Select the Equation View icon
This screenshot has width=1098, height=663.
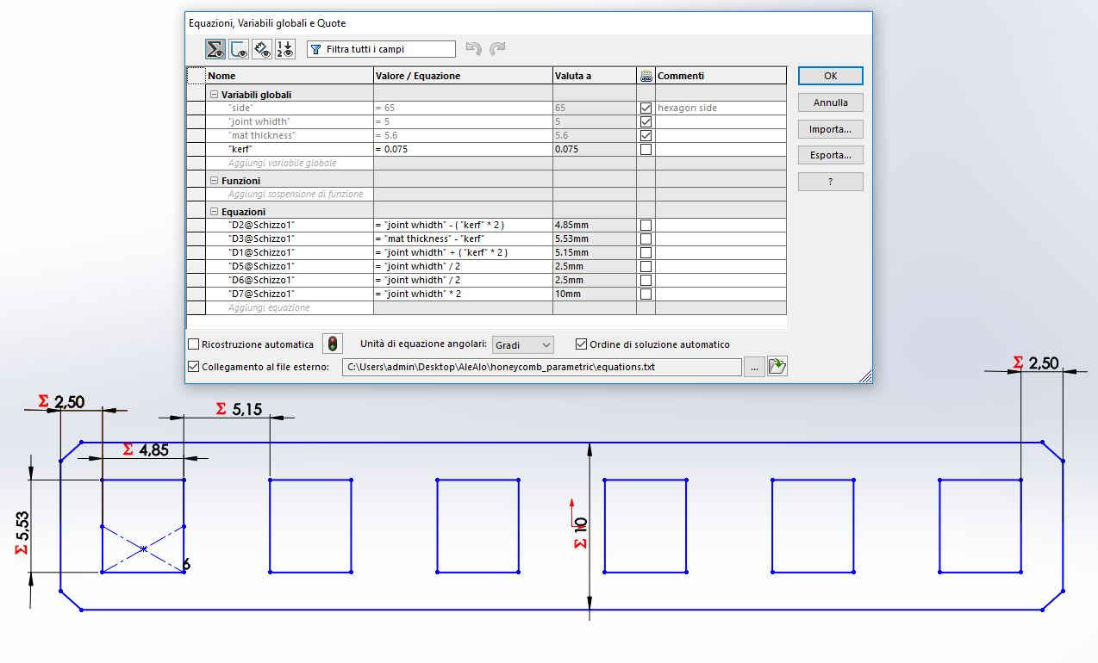click(x=215, y=49)
